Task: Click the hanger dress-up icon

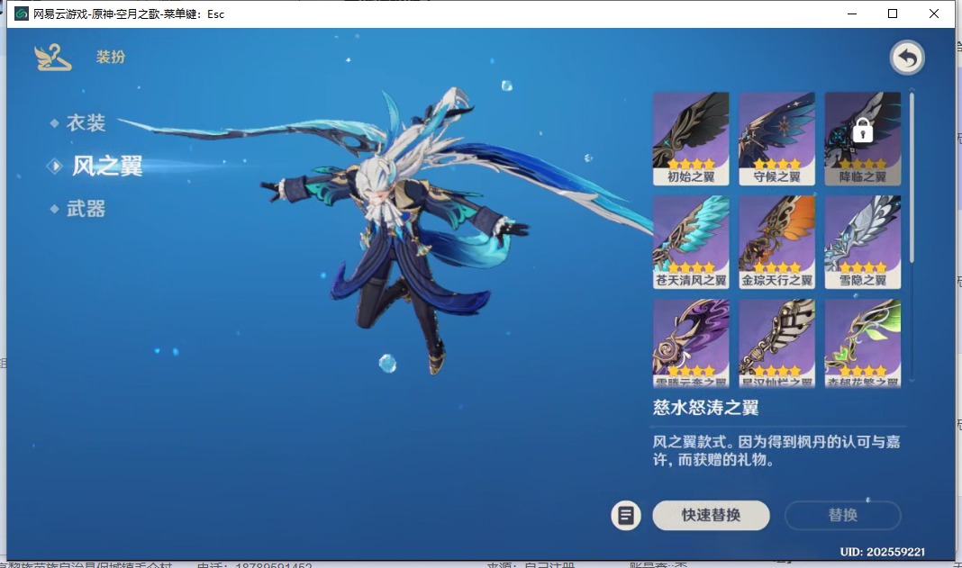Action: 52,58
